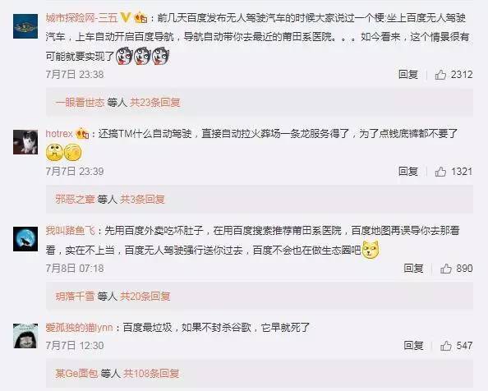Like the comment with 2312 likes
Image resolution: width=488 pixels, height=391 pixels.
pyautogui.click(x=440, y=75)
